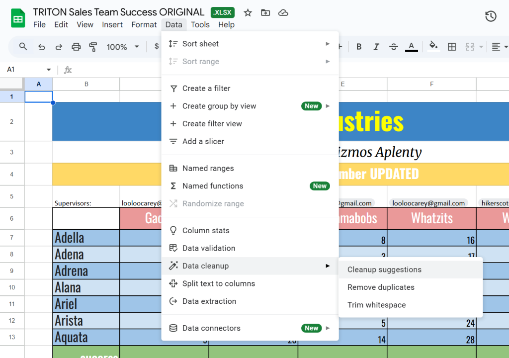Click the document title text
Image resolution: width=509 pixels, height=358 pixels.
(118, 12)
